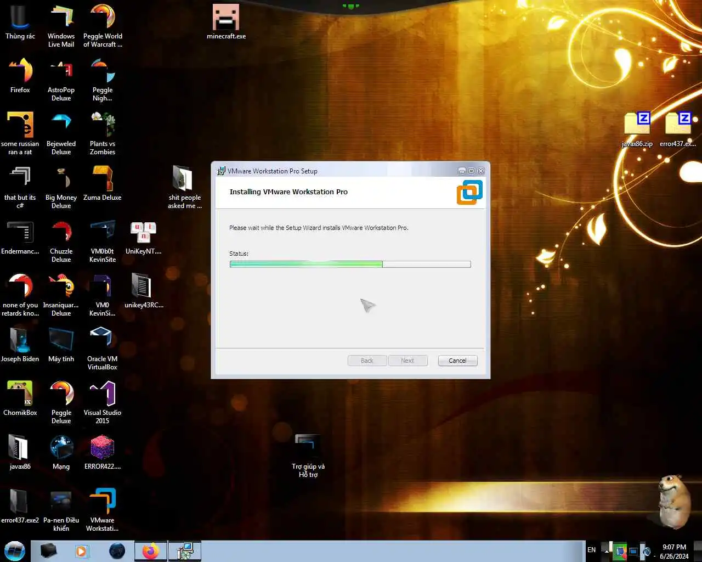Select the 'some russian ran a rat' icon
Image resolution: width=702 pixels, height=562 pixels.
20,133
